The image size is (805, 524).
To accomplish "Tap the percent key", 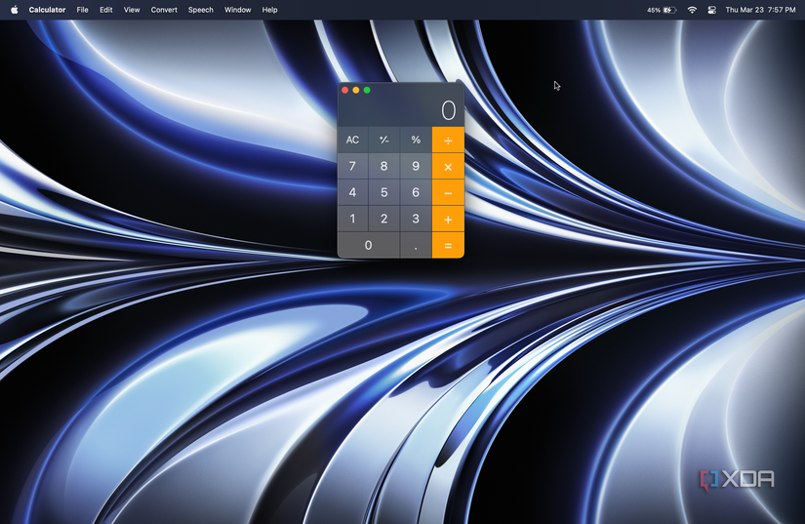I will pos(416,140).
